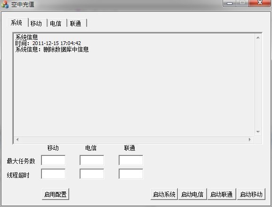Screen dimensions: 272x207
Task: Click the horizontal scrollbar right arrow
Action: click(249, 139)
